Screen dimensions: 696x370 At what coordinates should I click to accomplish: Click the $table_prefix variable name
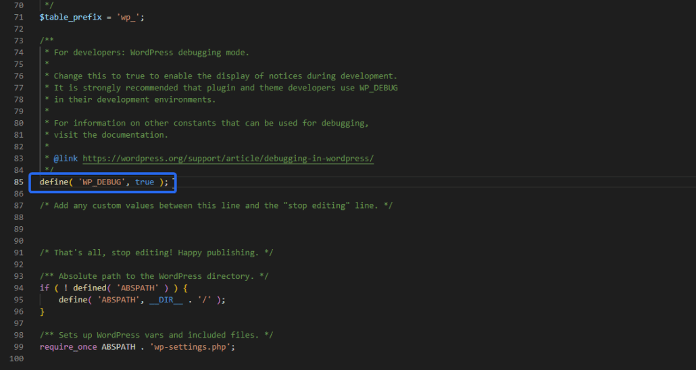70,18
